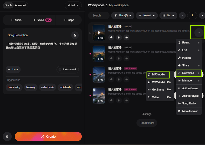Viewport: 205px width, 145px height.
Task: Expand the Share submenu in context menu
Action: coord(189,65)
